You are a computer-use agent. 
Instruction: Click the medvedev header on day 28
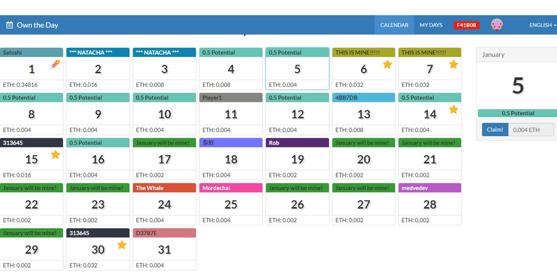[430, 187]
